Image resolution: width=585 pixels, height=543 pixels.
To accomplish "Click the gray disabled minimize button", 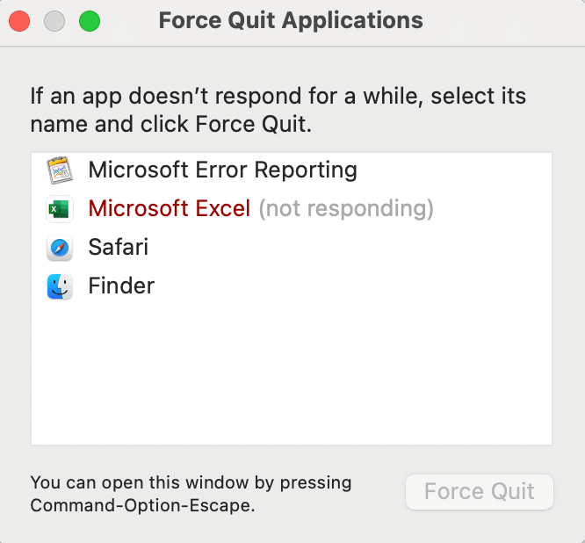I will point(54,21).
